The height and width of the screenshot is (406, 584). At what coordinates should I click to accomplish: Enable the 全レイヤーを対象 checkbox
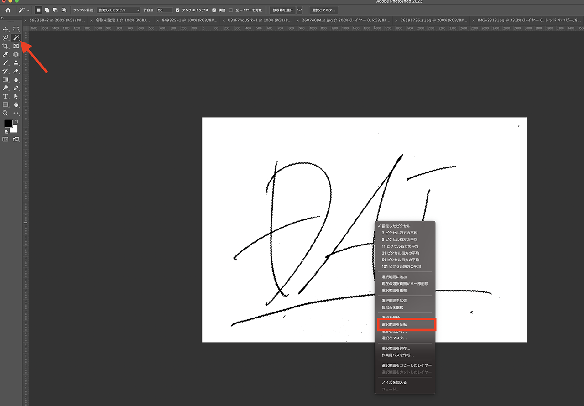(231, 10)
